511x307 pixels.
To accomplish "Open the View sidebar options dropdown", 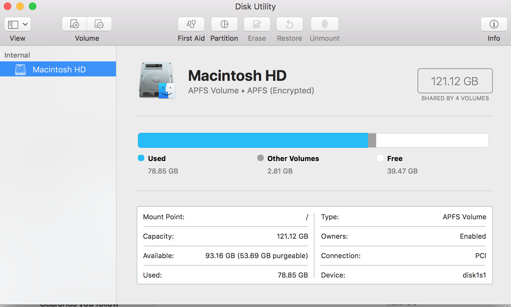I will point(18,24).
